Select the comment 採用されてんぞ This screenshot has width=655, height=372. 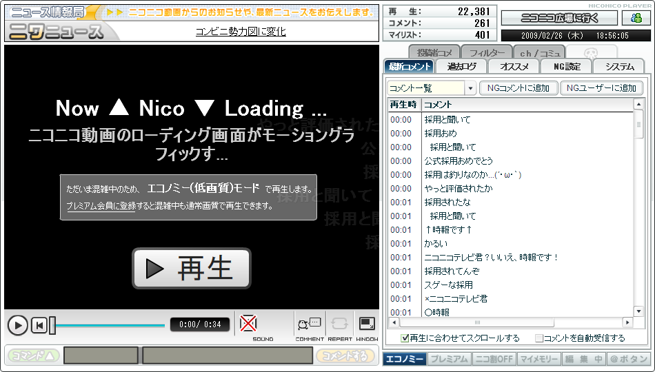coord(452,271)
